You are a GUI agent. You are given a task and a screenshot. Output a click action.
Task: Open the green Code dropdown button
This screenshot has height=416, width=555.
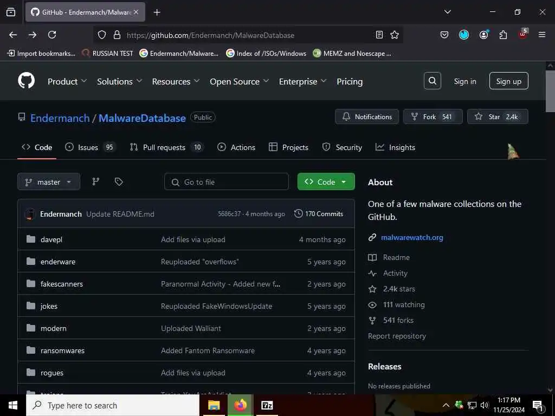326,182
